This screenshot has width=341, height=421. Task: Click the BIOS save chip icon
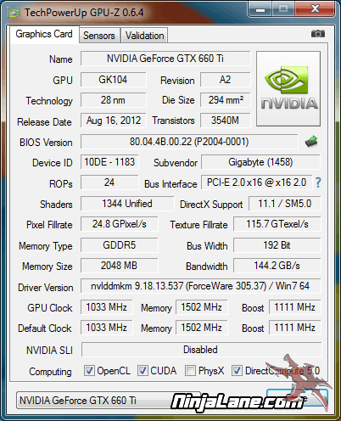[311, 142]
